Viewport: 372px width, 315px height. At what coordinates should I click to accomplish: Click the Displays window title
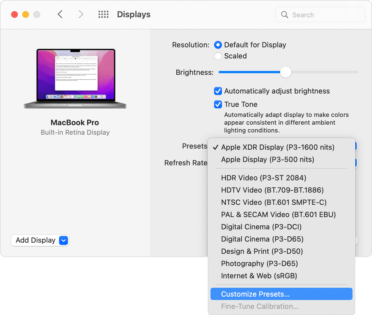pyautogui.click(x=134, y=14)
